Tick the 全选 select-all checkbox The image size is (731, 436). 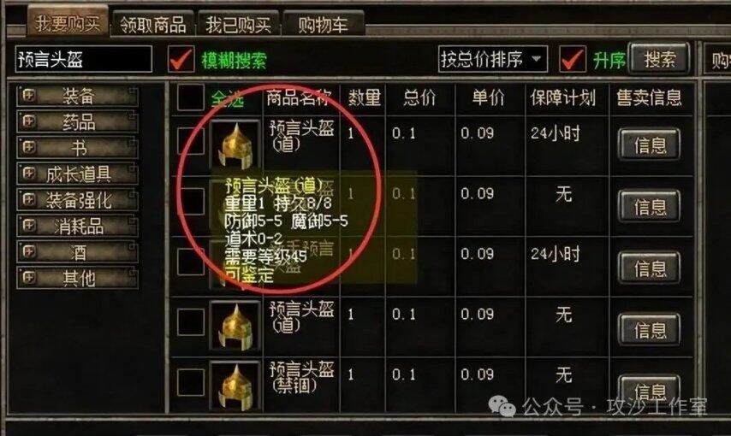[x=191, y=97]
